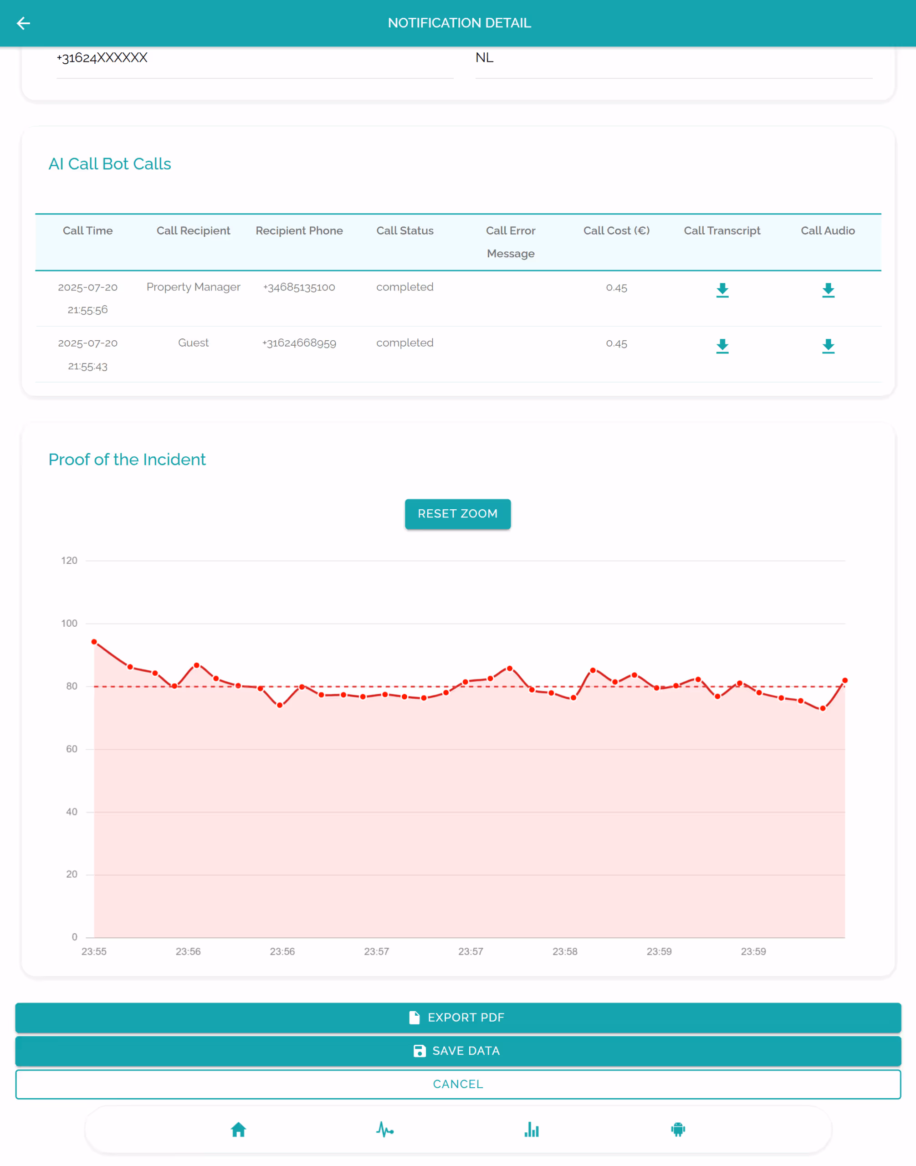Select the Home icon in bottom navigation
The image size is (916, 1166).
tap(238, 1130)
